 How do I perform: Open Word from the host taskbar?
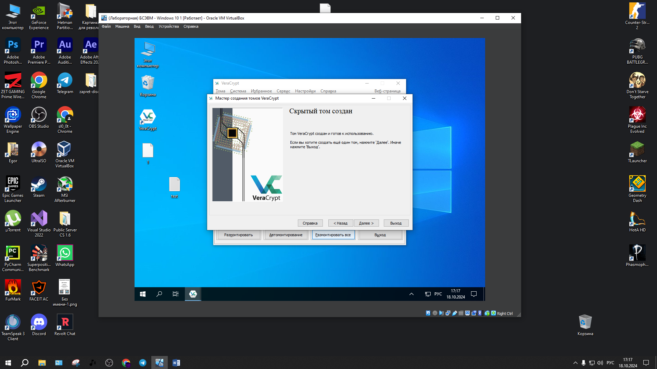(176, 363)
